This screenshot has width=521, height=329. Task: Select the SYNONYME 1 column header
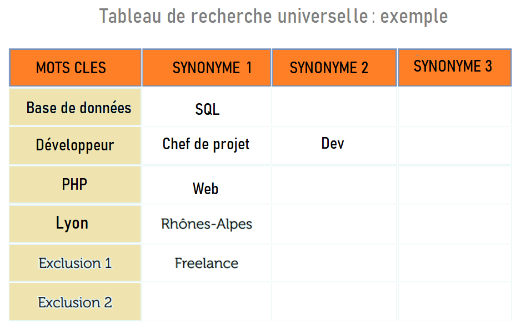point(207,68)
